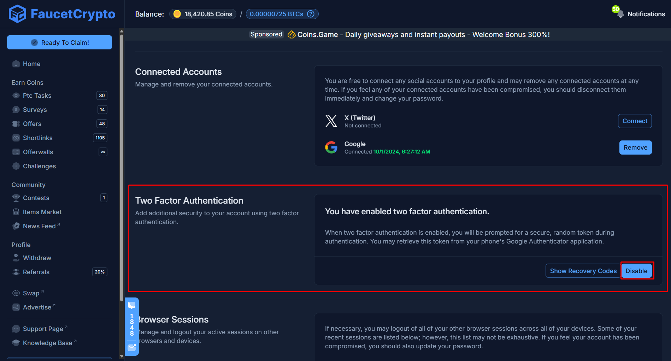
Task: Show Recovery Codes for two factor authentication
Action: [x=583, y=271]
